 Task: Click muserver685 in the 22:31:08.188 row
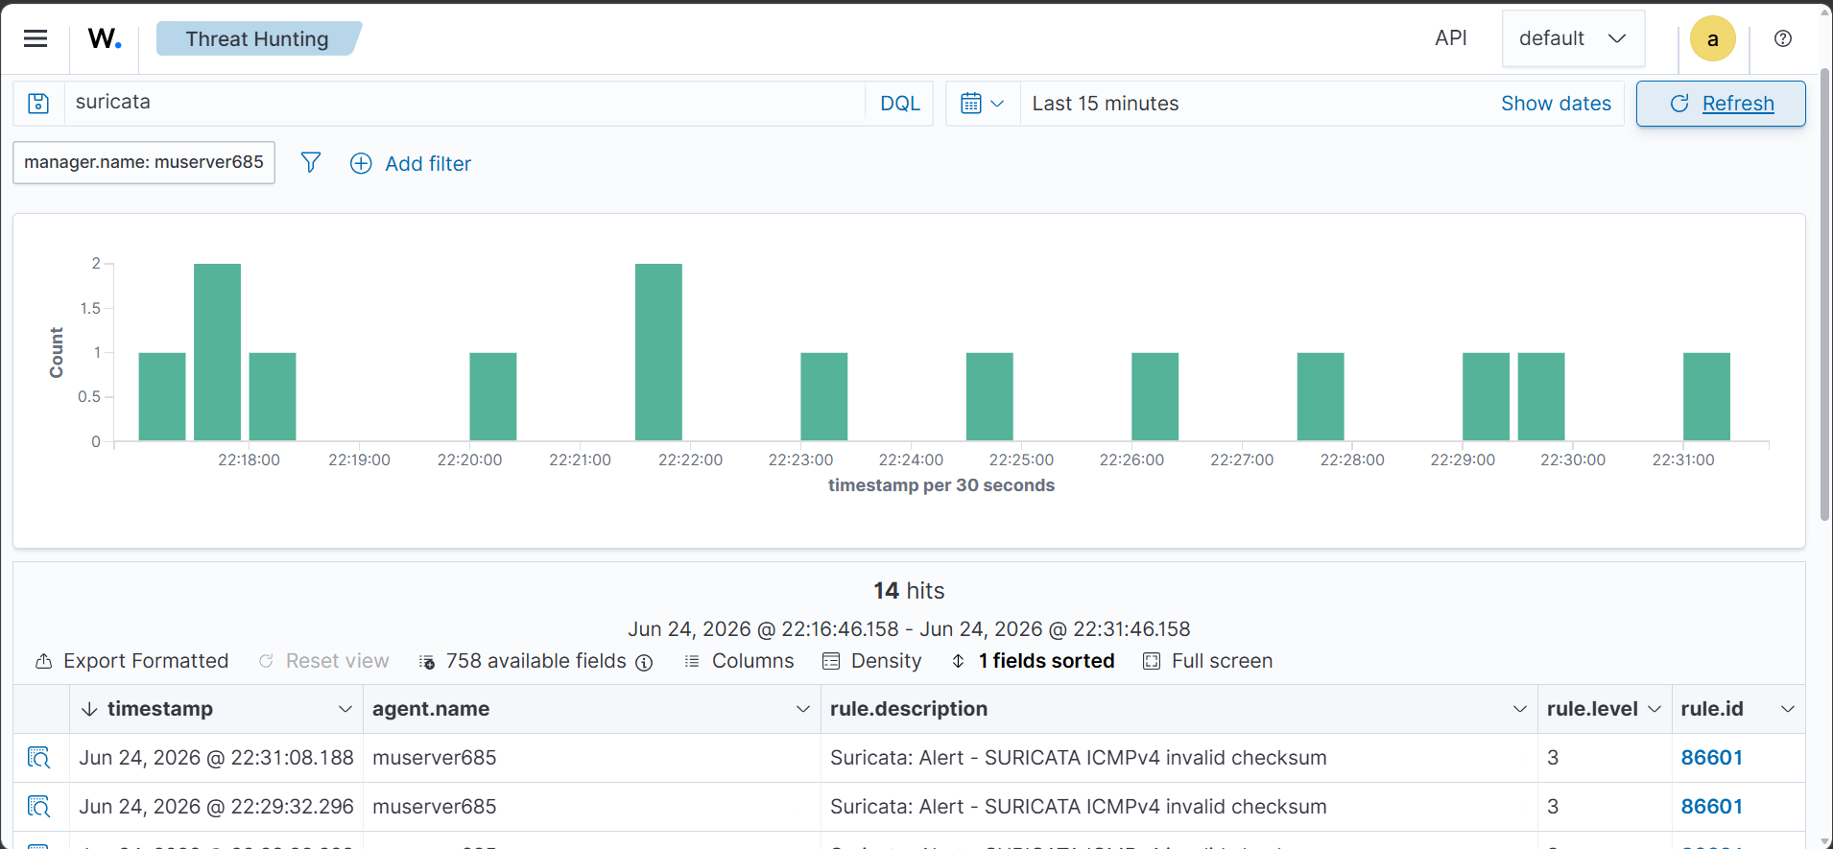pos(435,758)
